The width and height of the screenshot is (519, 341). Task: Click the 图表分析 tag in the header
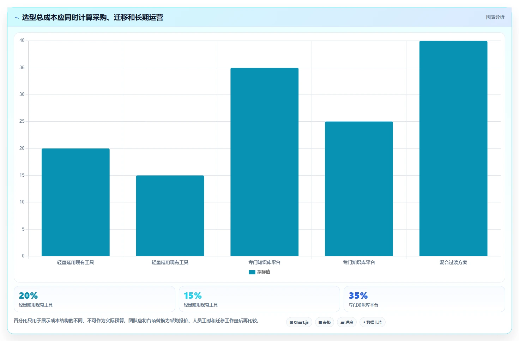495,17
